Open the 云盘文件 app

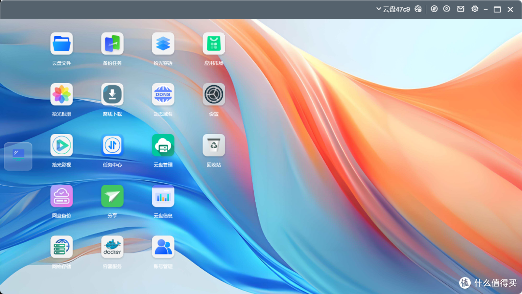(61, 44)
